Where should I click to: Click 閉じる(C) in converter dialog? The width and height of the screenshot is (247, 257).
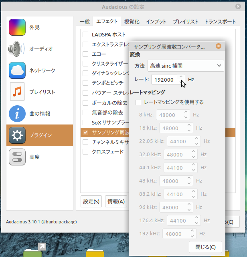(205, 247)
